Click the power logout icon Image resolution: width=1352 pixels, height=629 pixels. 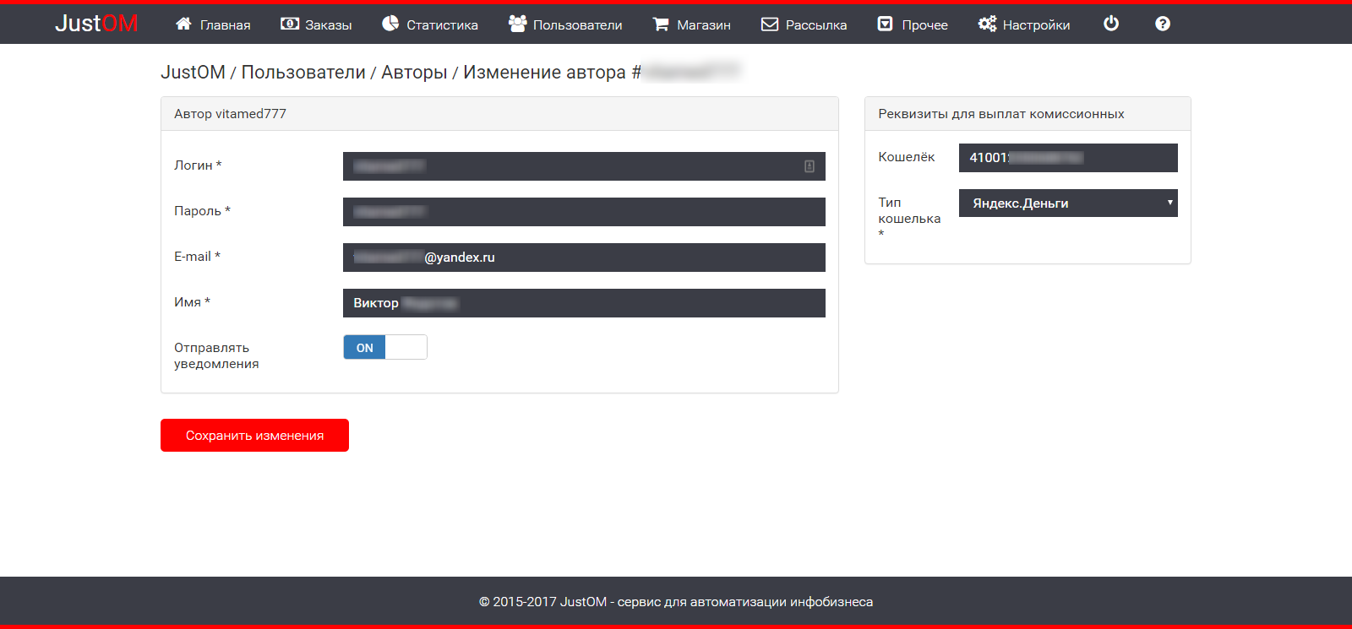point(1111,24)
